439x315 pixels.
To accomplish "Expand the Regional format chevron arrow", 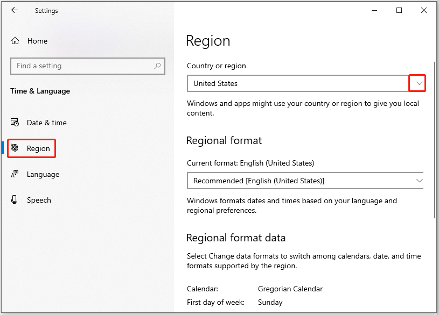I will pyautogui.click(x=419, y=181).
